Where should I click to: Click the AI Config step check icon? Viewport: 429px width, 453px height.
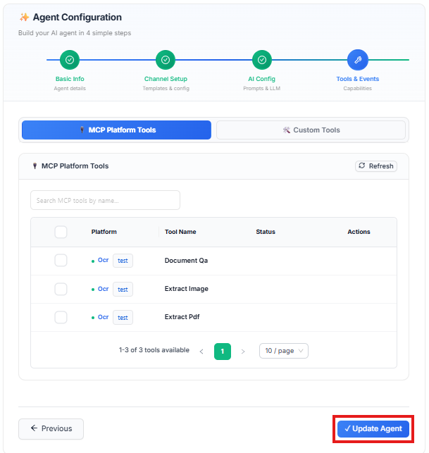[x=262, y=60]
